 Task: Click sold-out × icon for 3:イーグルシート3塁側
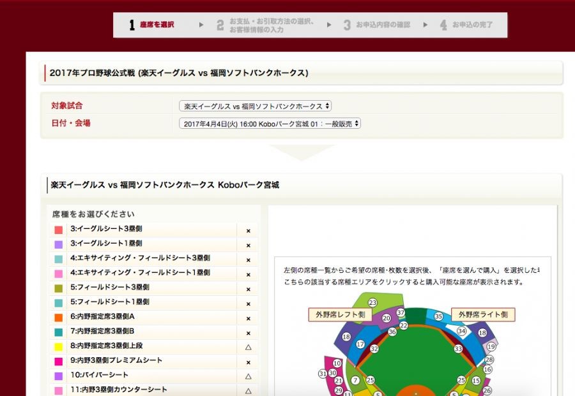[249, 231]
